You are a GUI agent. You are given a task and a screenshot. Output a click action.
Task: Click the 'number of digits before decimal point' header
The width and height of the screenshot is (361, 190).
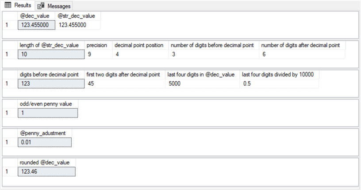214,46
